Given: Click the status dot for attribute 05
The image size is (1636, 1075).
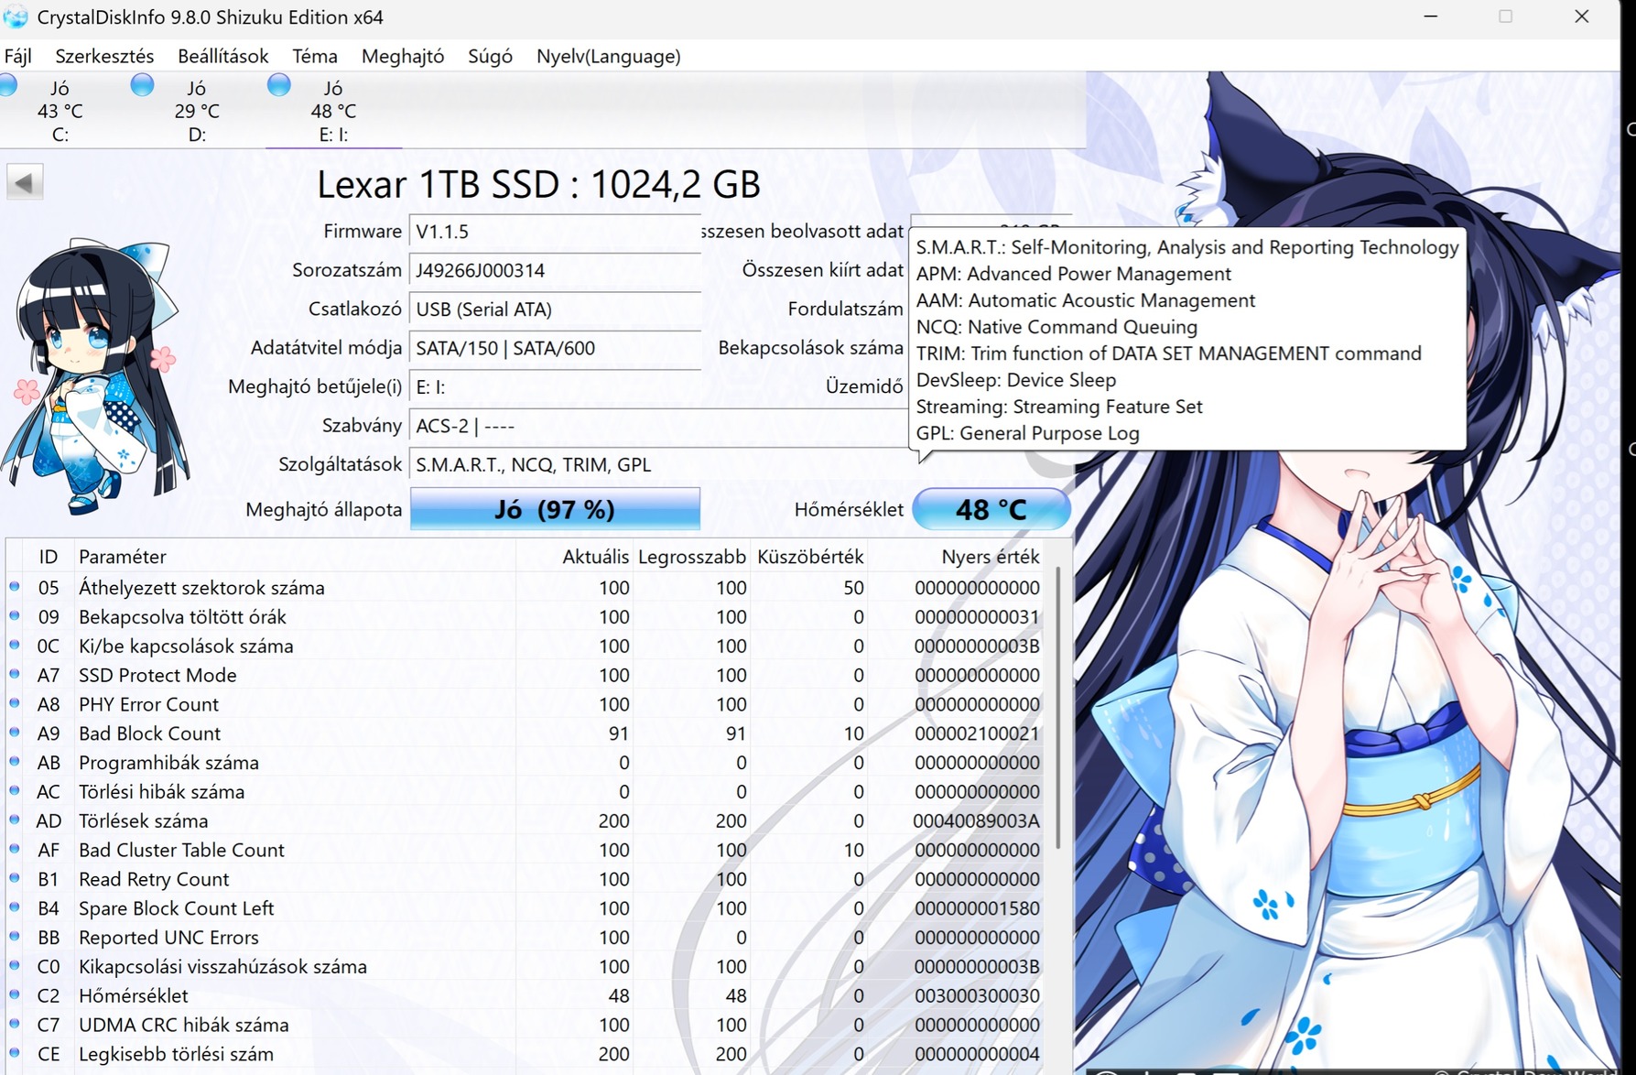Looking at the screenshot, I should coord(15,586).
